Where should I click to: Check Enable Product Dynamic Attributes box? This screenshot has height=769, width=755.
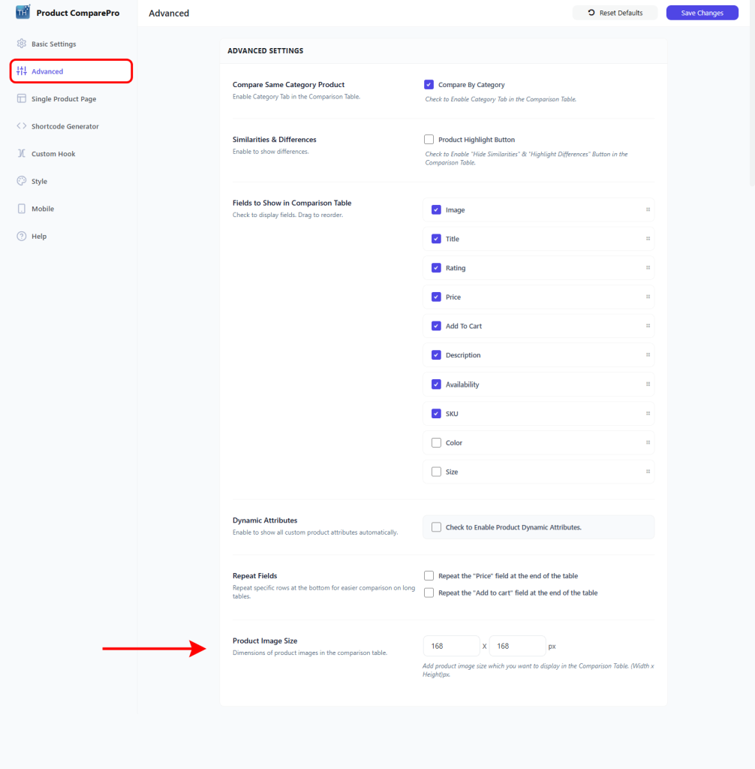tap(436, 526)
